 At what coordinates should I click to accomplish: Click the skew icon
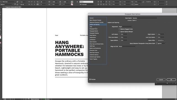pyautogui.click(x=60, y=4)
